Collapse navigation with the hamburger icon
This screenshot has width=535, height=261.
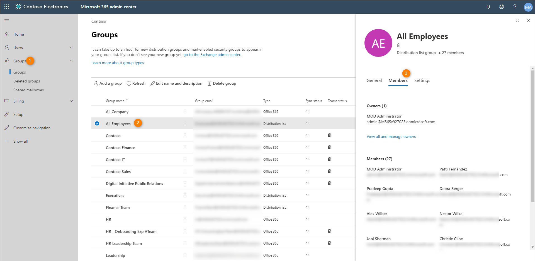(x=7, y=21)
